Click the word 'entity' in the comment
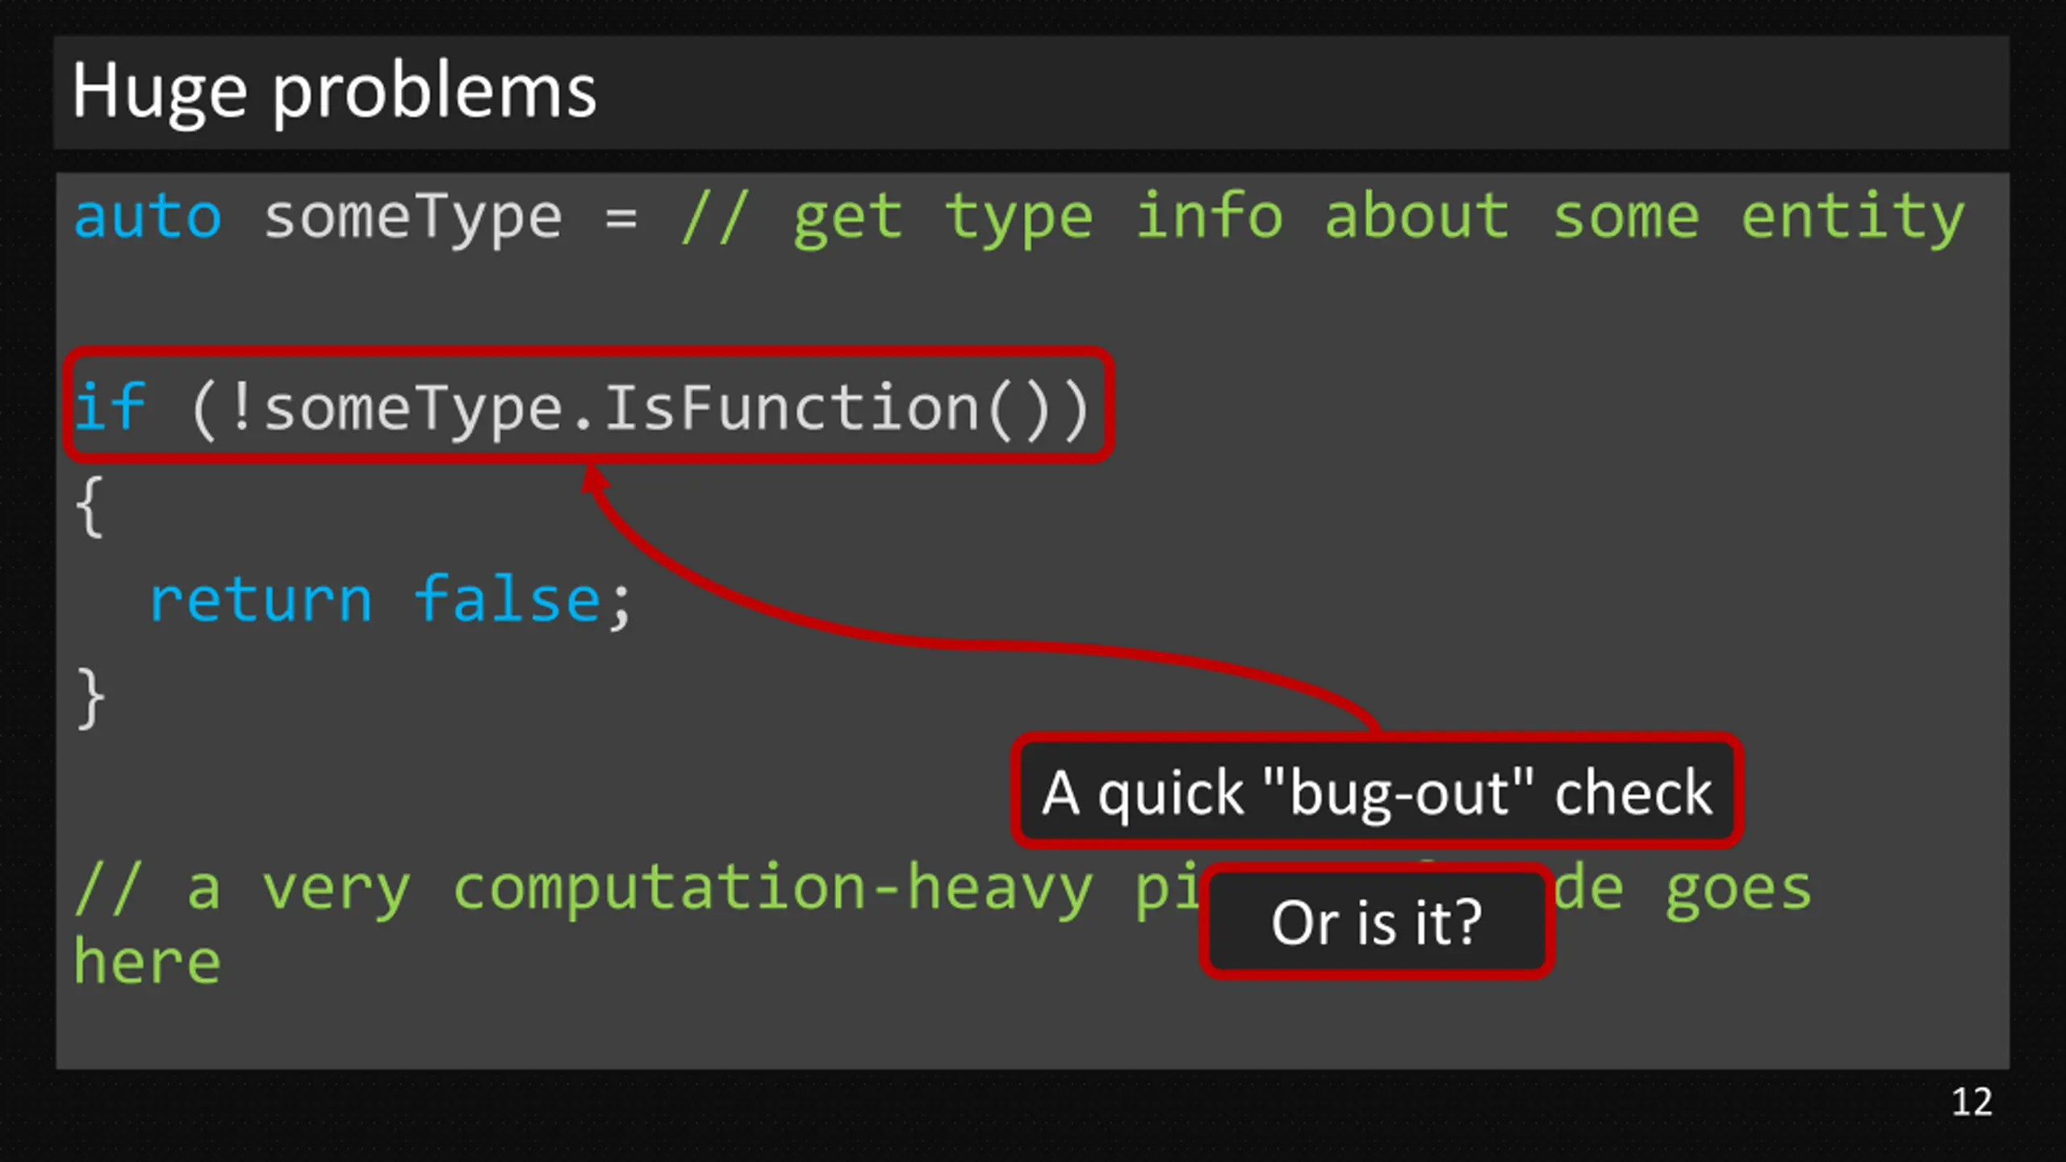The width and height of the screenshot is (2066, 1162). [x=1853, y=219]
